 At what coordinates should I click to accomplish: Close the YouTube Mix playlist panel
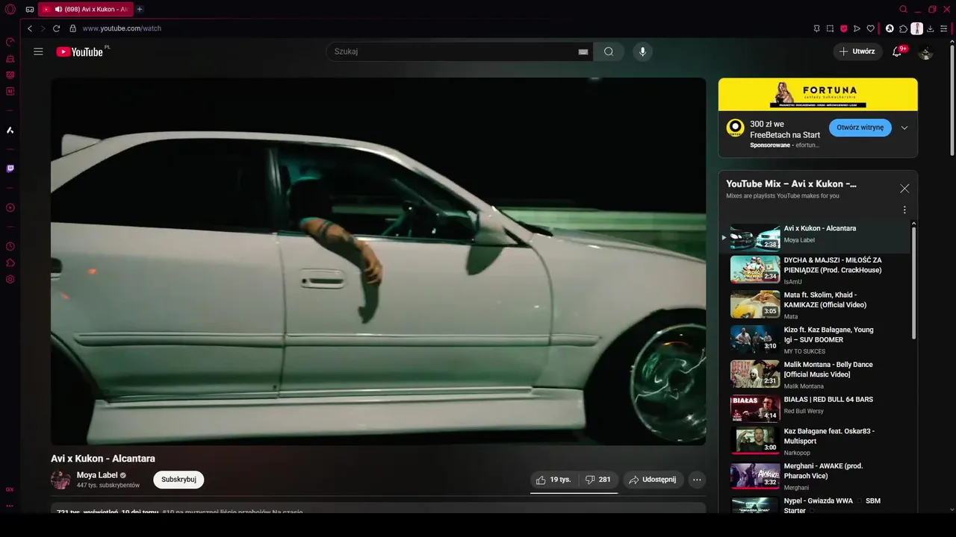904,189
